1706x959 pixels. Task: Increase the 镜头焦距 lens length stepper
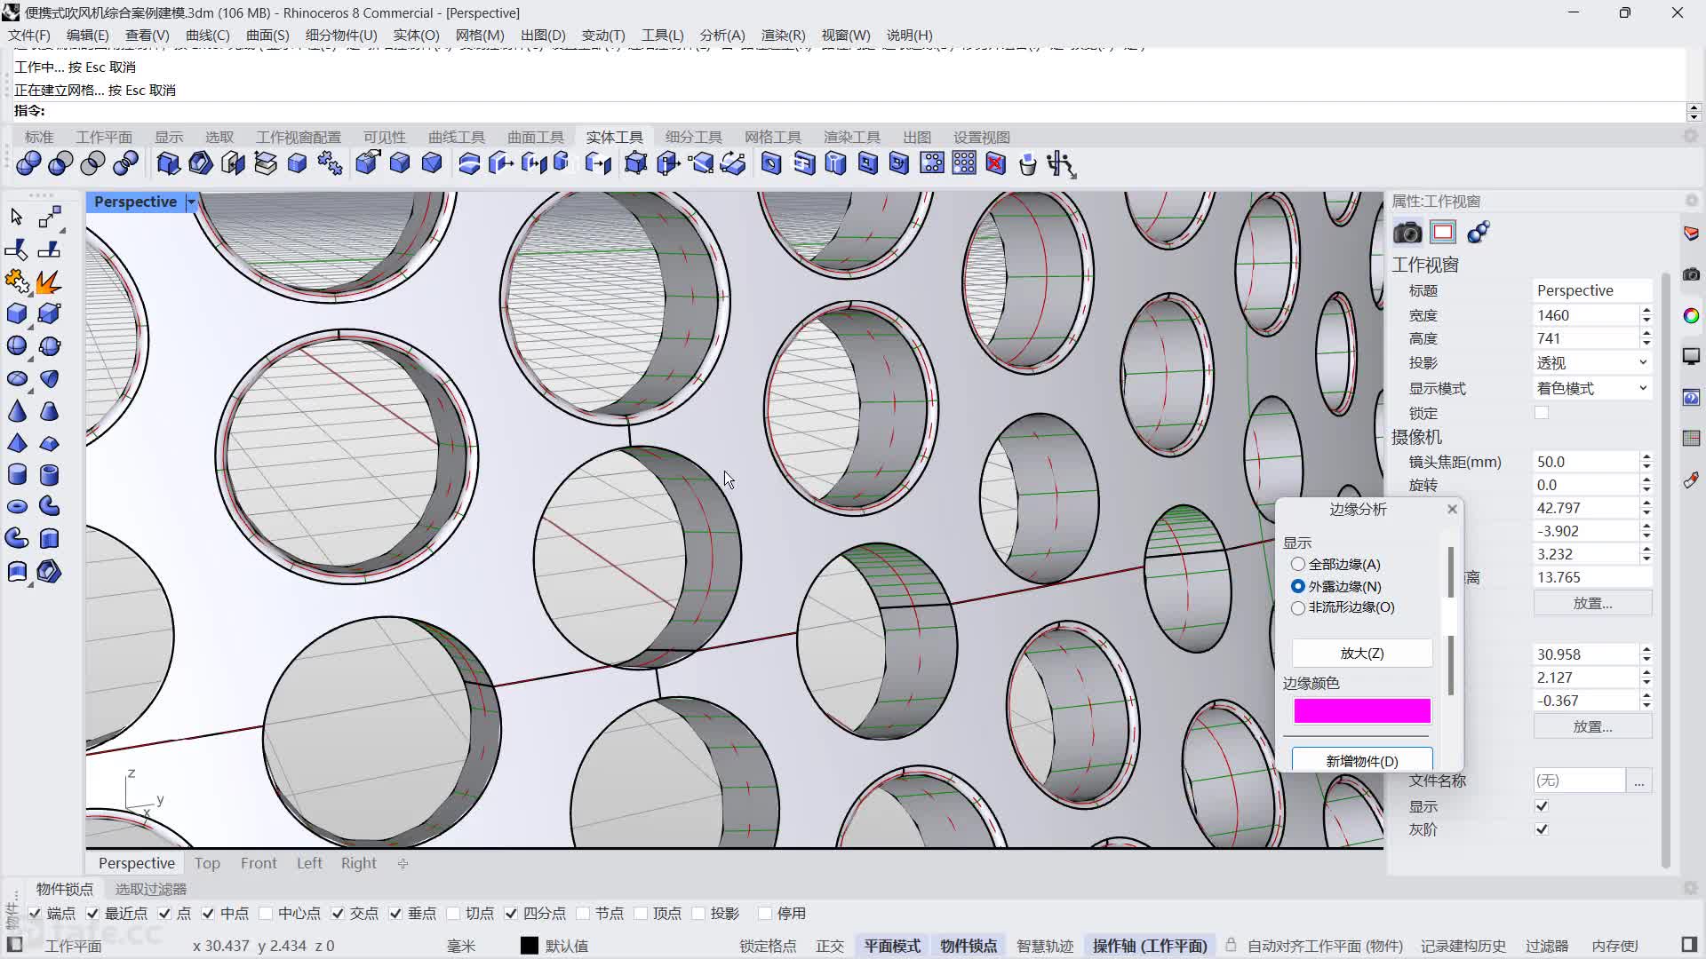pos(1646,457)
